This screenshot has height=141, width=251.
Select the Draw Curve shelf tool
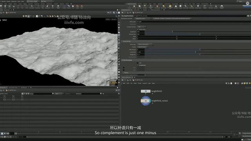pos(38,6)
